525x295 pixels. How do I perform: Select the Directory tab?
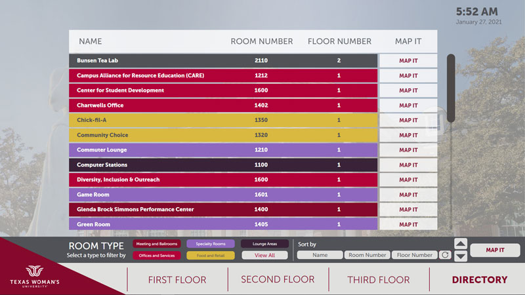coord(480,280)
